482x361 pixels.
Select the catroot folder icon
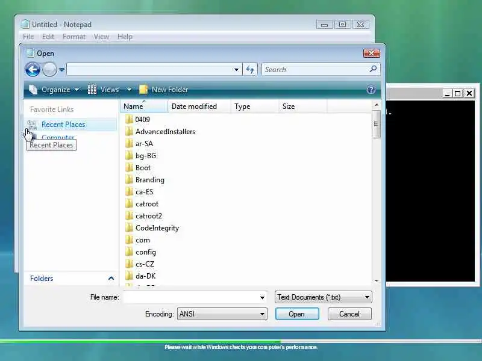point(129,204)
